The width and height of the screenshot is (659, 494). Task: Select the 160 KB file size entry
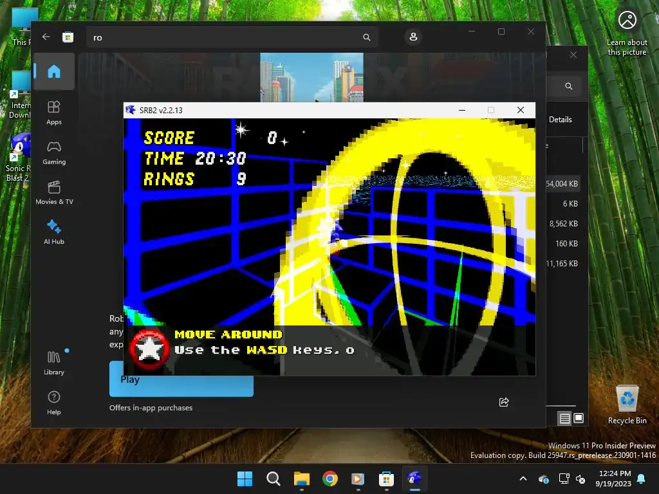(566, 244)
